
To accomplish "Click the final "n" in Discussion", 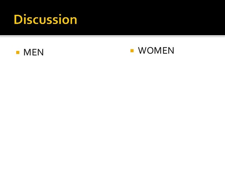I will 74,21.
